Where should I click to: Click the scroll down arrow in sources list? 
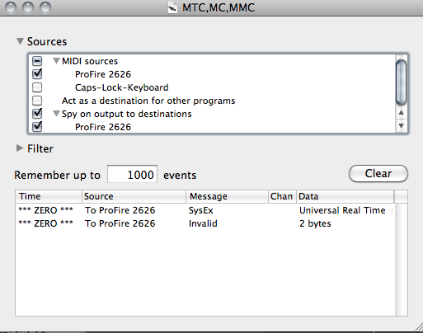coord(401,126)
